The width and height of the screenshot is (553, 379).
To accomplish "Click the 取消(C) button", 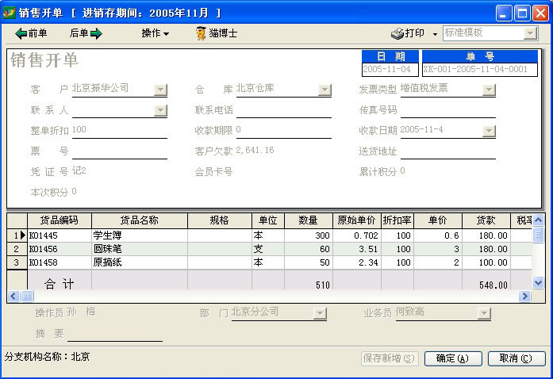I will click(x=516, y=358).
